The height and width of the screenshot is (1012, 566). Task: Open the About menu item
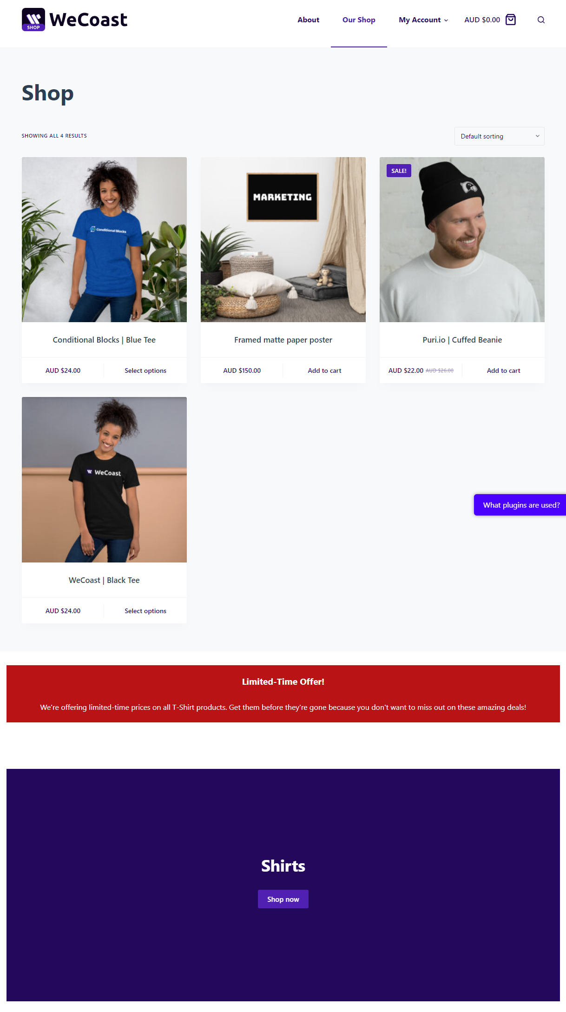coord(309,20)
